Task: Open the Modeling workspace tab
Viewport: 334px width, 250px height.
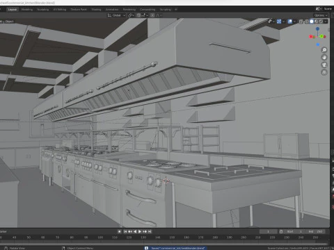Action: coord(27,10)
